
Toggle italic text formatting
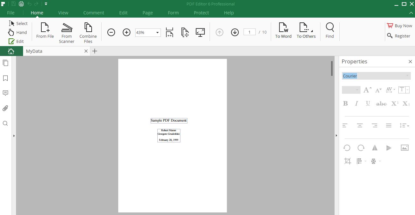[356, 103]
